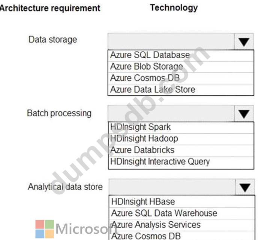
Task: Click the Technology column heading
Action: click(x=174, y=7)
